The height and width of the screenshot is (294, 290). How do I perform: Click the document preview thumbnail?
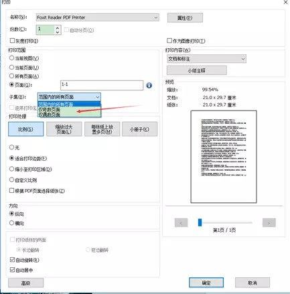224,157
